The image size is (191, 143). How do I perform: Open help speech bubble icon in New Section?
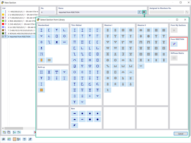click(4, 139)
